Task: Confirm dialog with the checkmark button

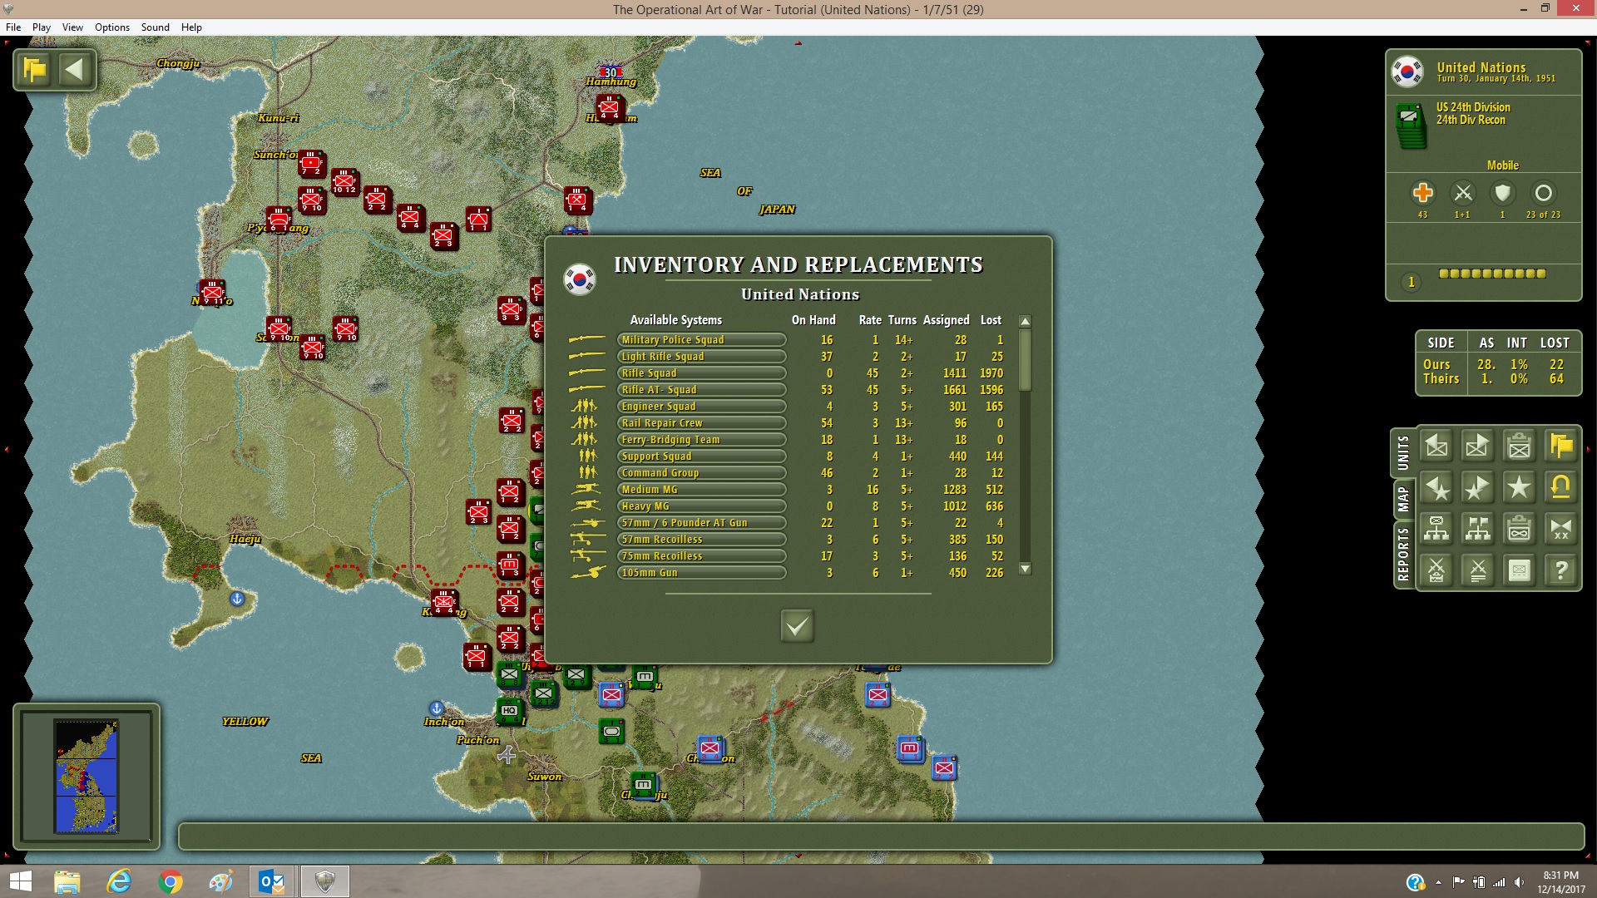Action: (797, 626)
